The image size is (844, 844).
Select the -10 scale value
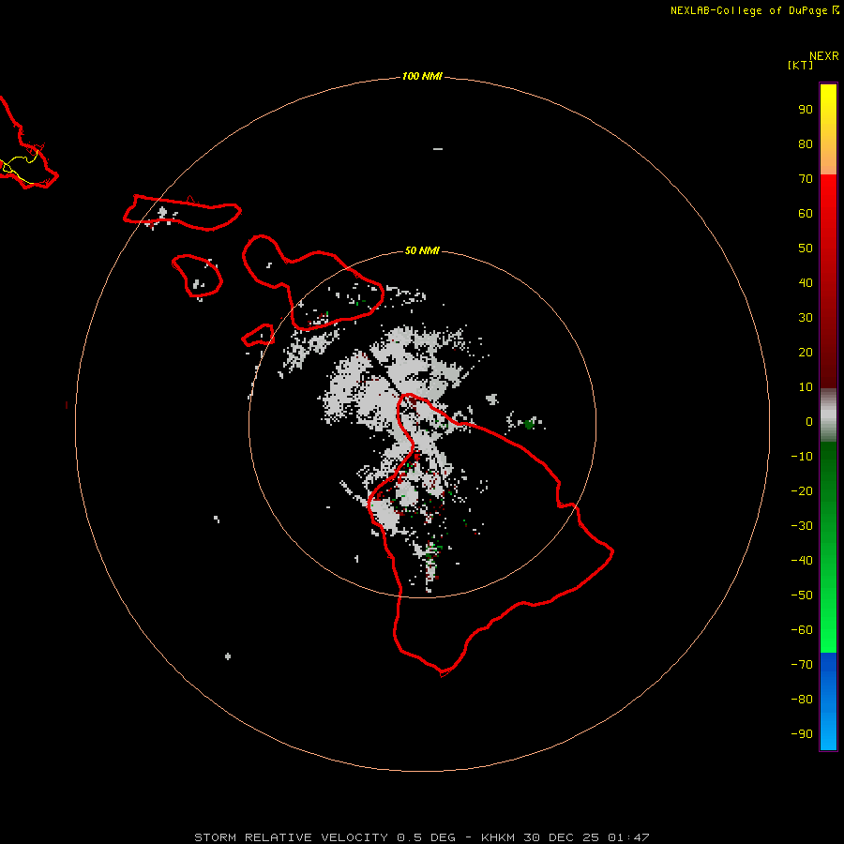pos(802,457)
